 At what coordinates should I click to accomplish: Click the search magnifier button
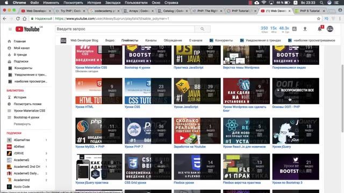[x=202, y=29]
